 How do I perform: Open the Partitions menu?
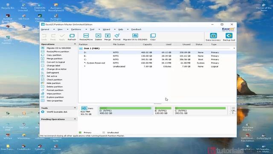(x=76, y=30)
